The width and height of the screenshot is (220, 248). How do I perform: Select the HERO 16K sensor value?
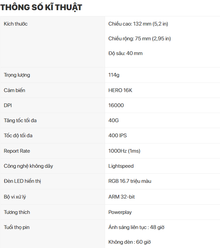click(x=120, y=90)
